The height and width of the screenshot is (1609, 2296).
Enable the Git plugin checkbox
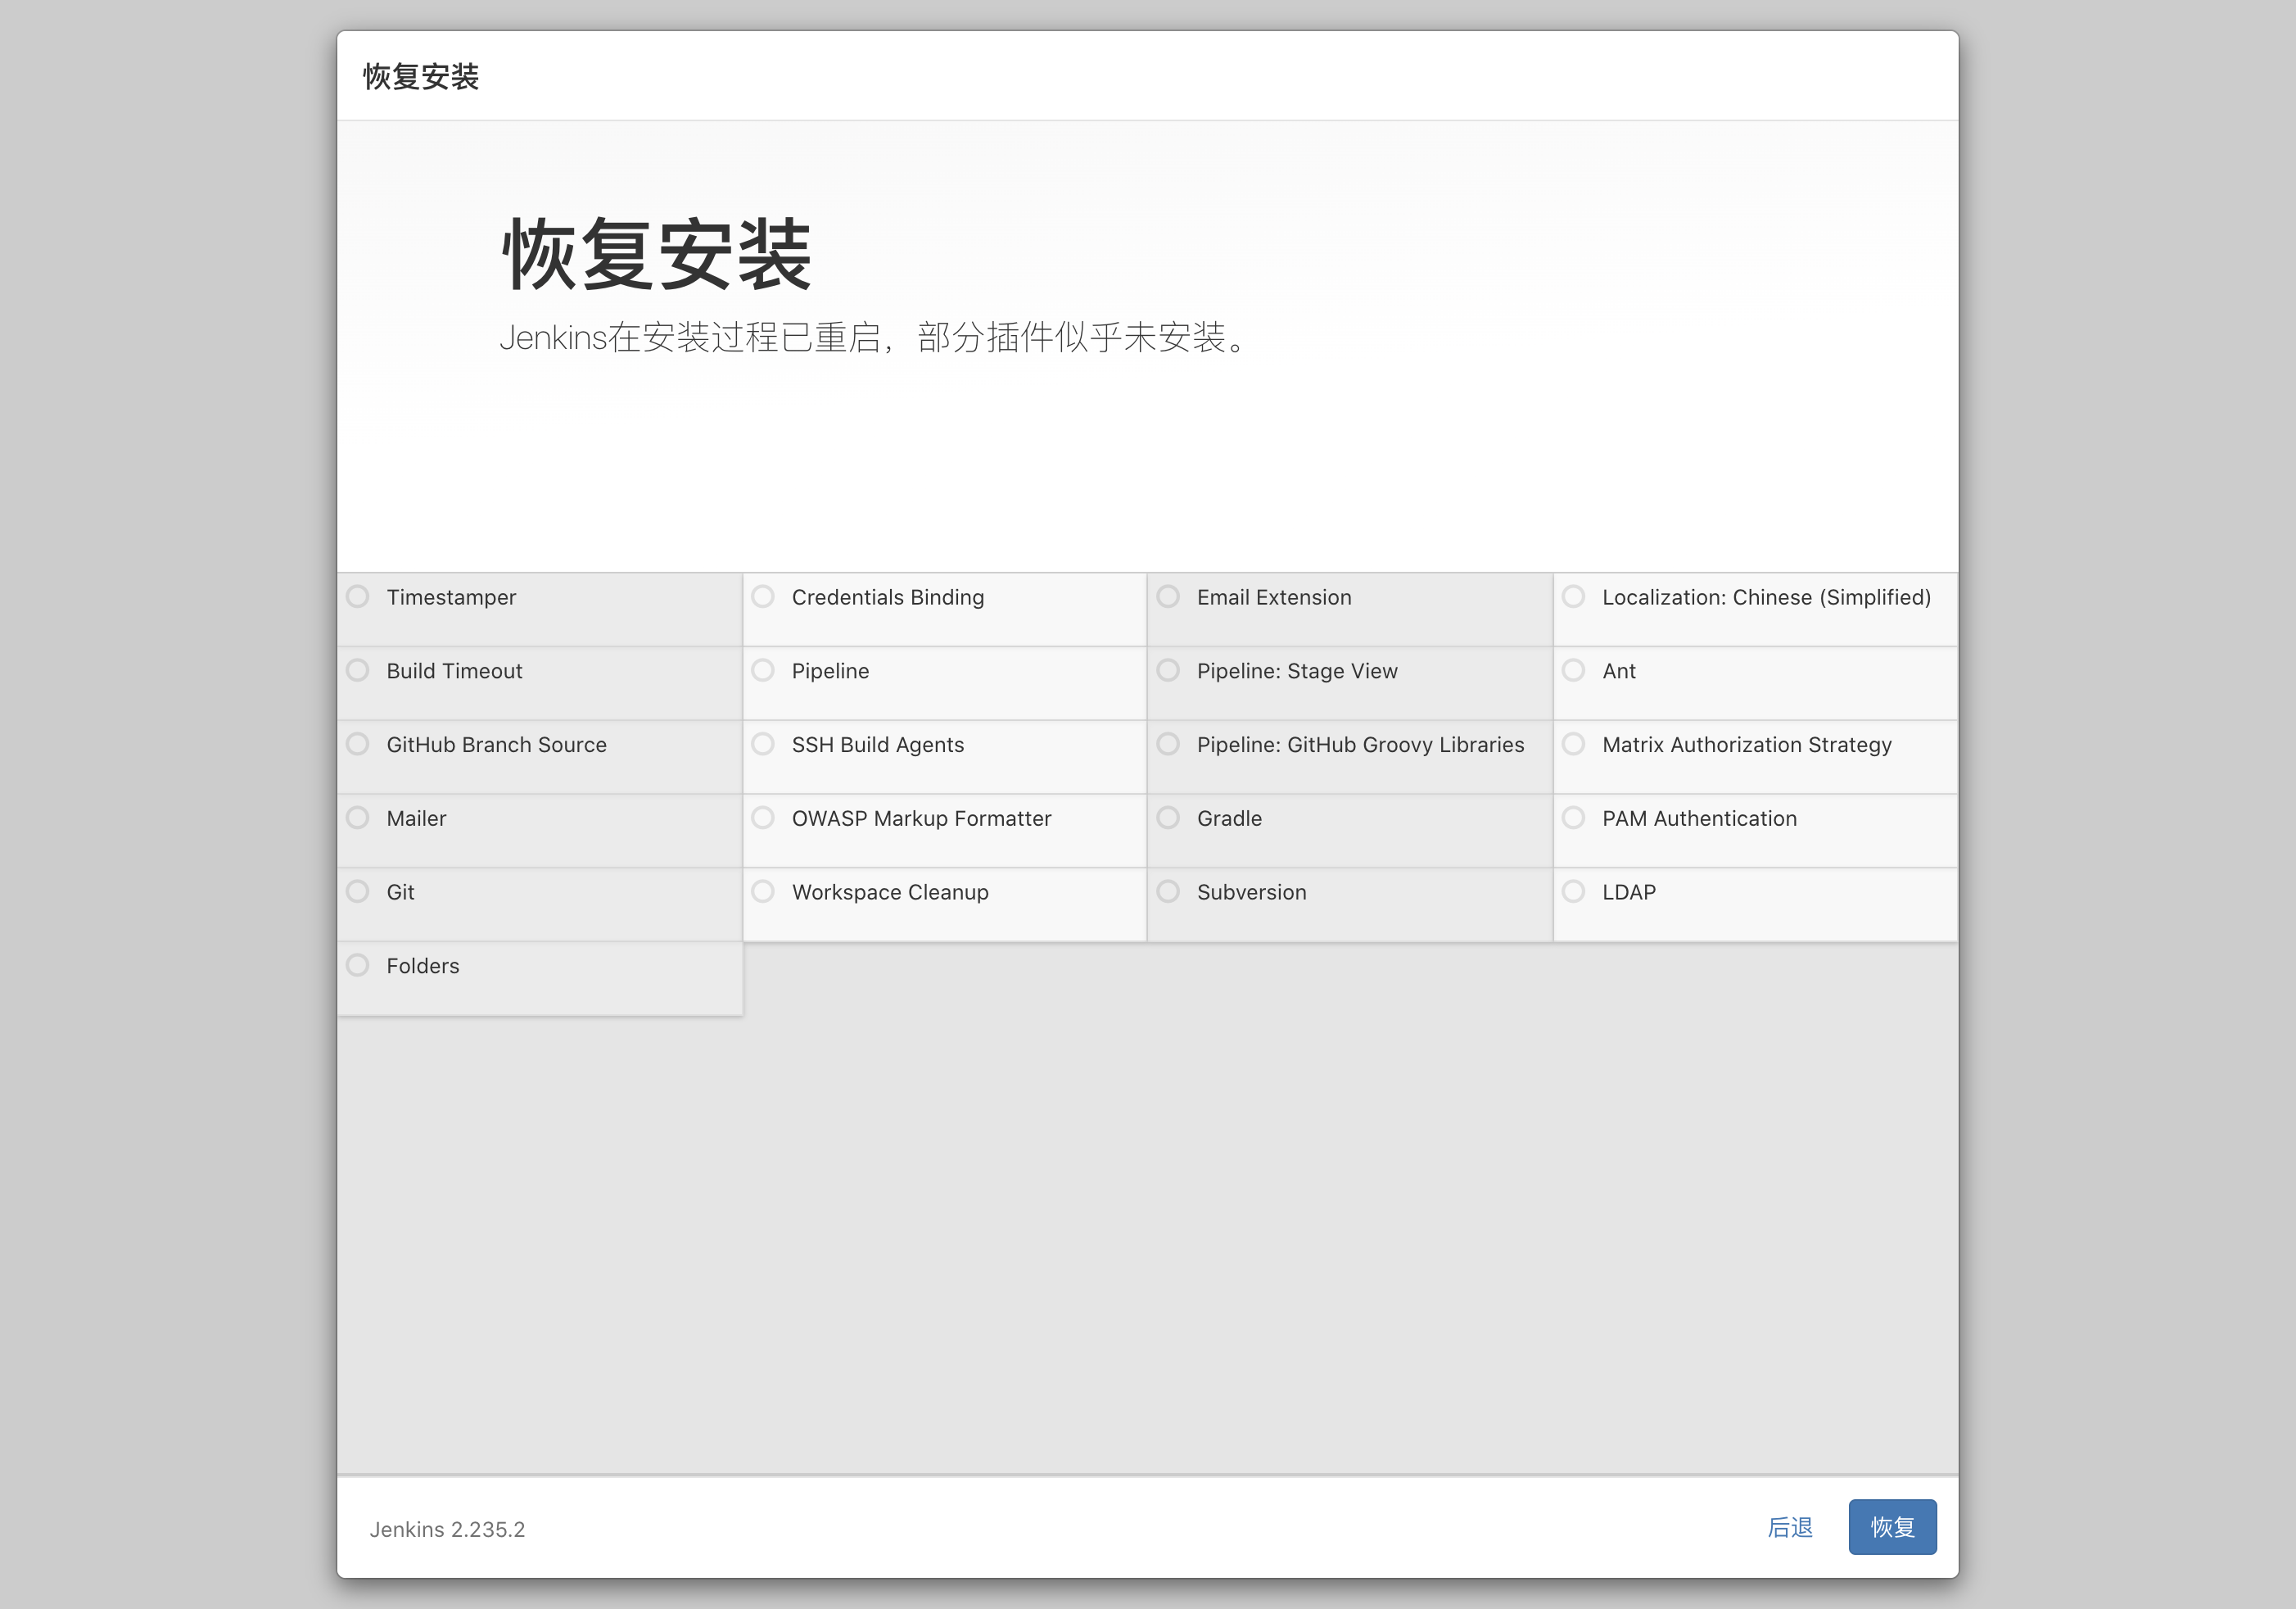357,891
